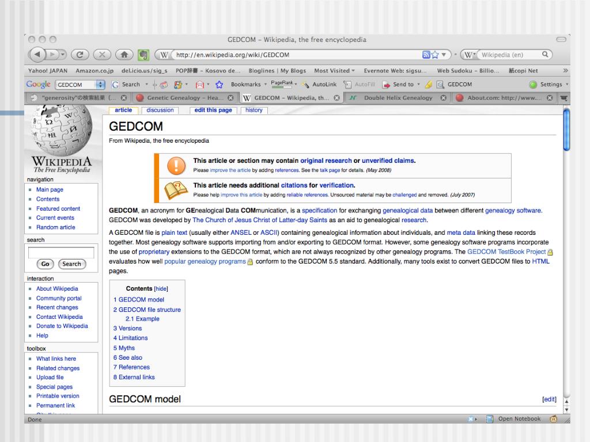This screenshot has height=442, width=590.
Task: Click the Forward navigation arrow
Action: coord(52,55)
